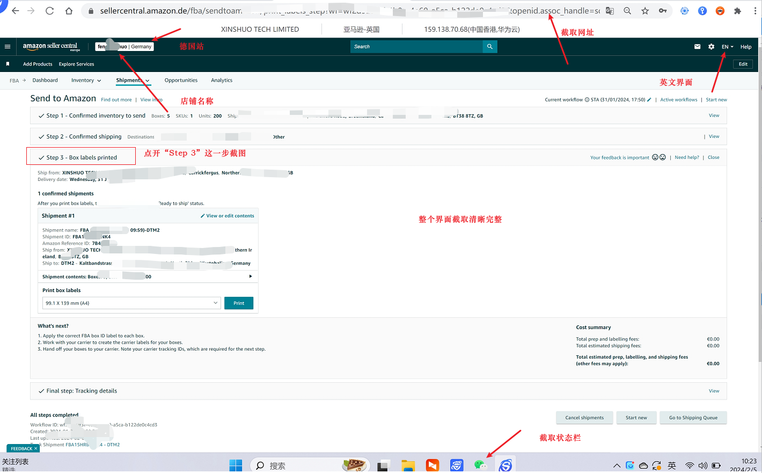Open File Explorer in taskbar
The image size is (762, 473).
click(x=408, y=465)
